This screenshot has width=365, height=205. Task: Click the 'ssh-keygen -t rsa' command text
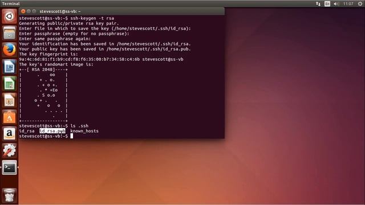[x=92, y=18]
